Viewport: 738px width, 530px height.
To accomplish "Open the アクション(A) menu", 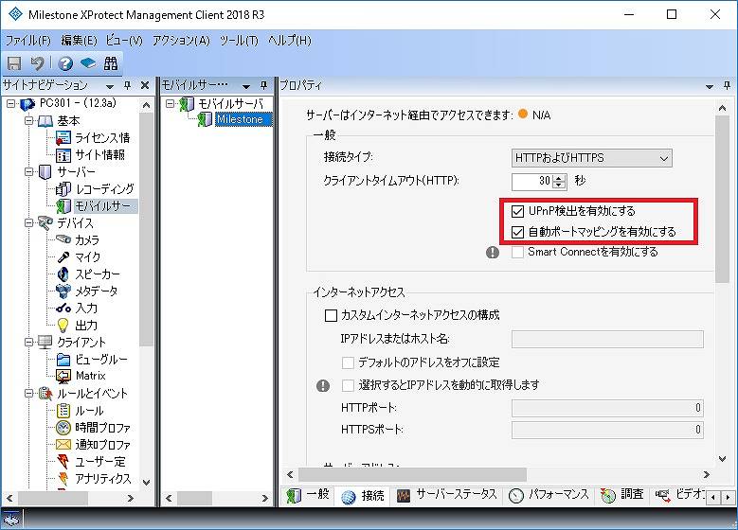I will (x=181, y=41).
